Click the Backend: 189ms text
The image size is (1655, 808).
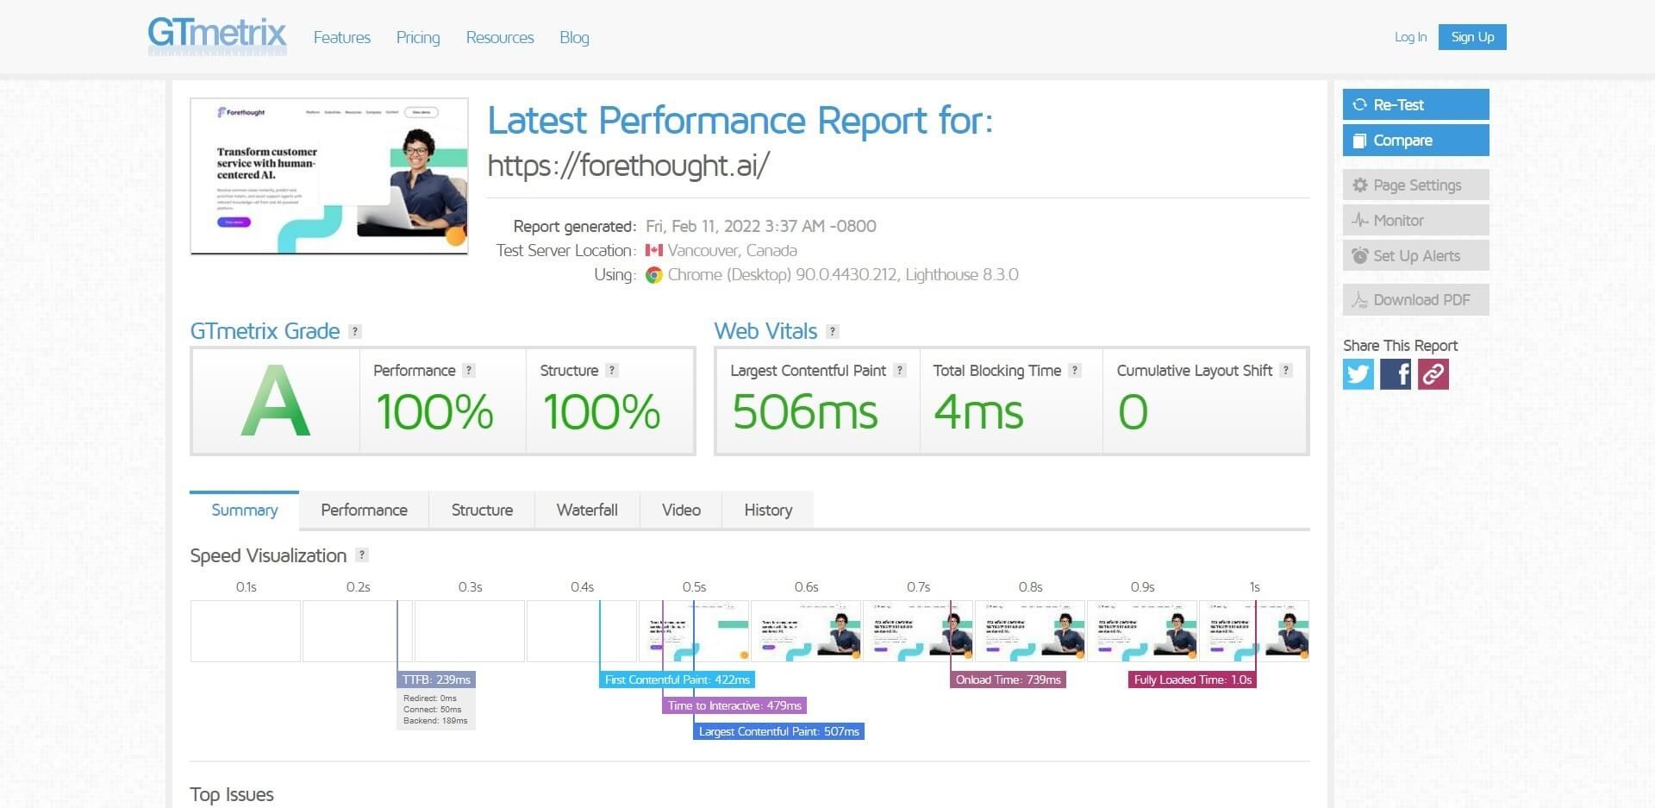point(435,721)
